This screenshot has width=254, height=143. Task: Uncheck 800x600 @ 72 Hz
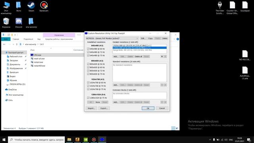coord(88,71)
